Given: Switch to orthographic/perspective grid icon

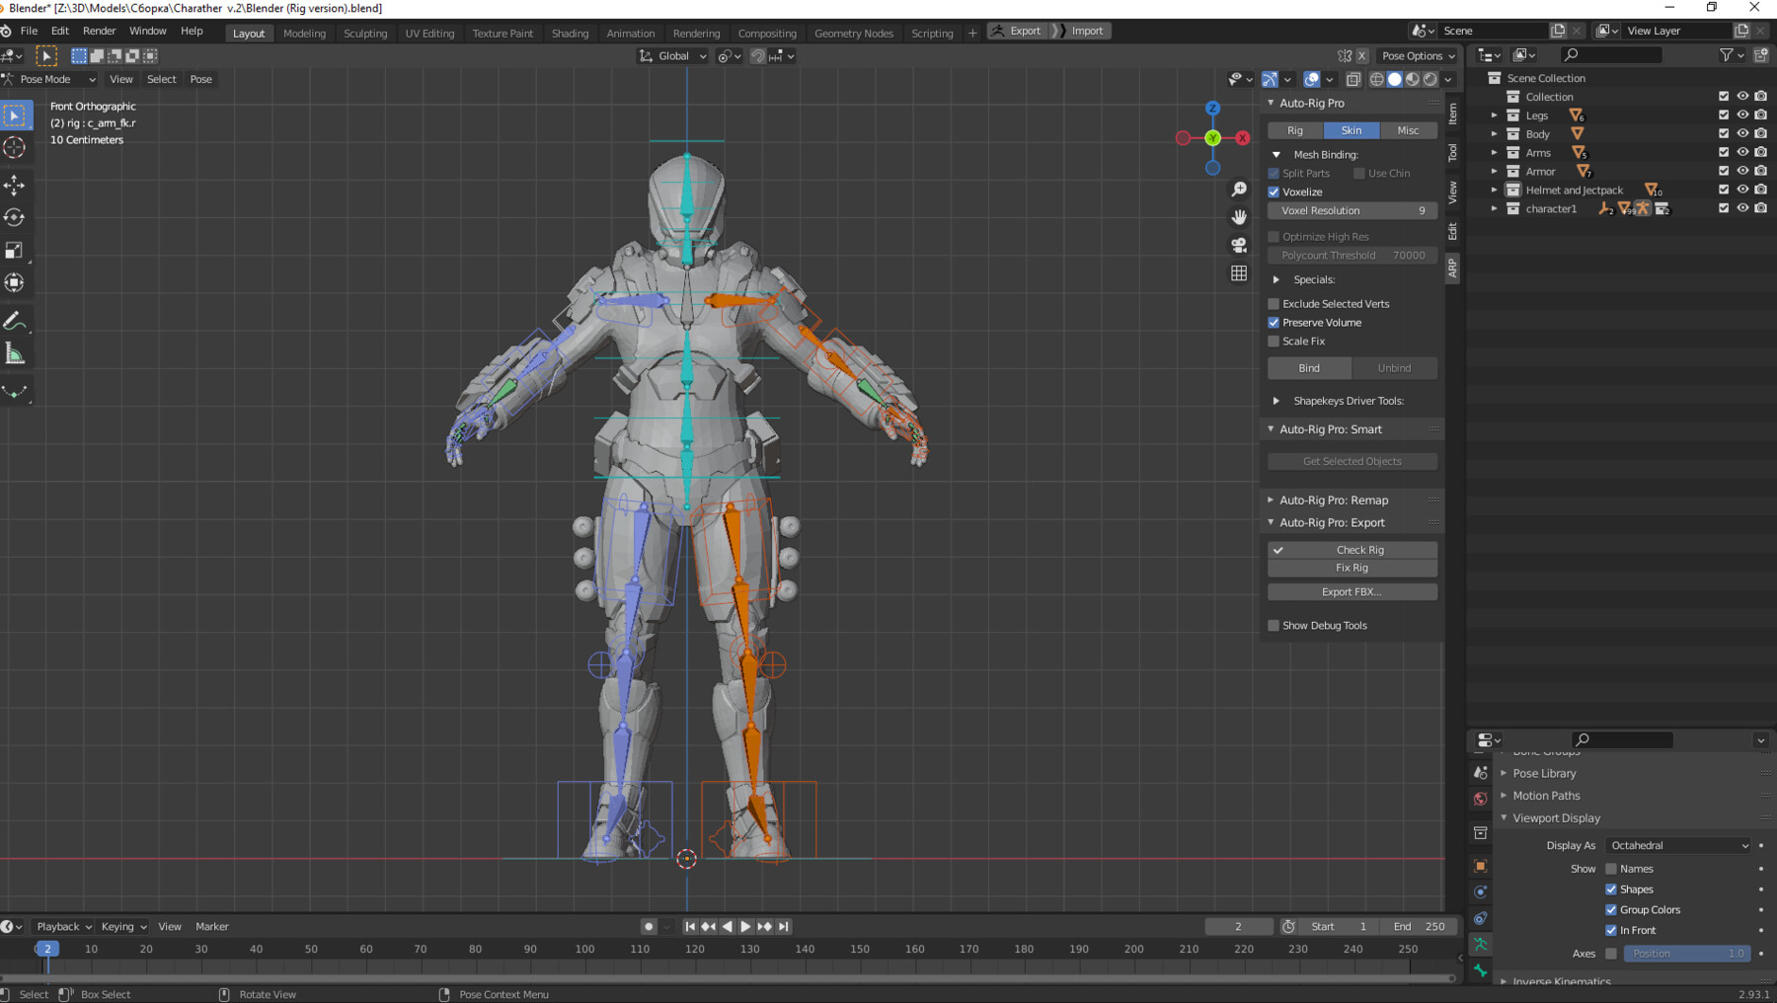Looking at the screenshot, I should tap(1239, 273).
